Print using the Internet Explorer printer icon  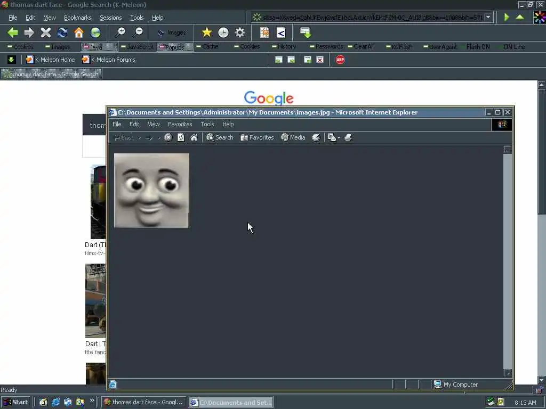(x=349, y=137)
